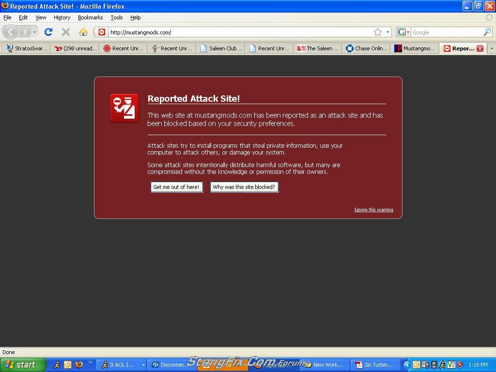
Task: Open the address bar history dropdown
Action: [x=387, y=32]
